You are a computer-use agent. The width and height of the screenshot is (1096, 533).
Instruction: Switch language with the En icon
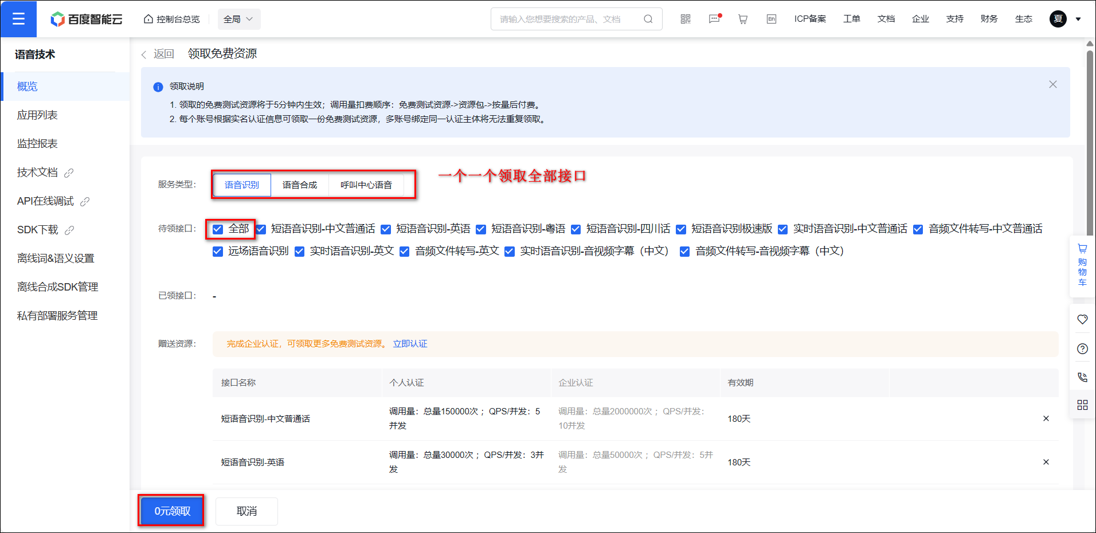point(772,19)
